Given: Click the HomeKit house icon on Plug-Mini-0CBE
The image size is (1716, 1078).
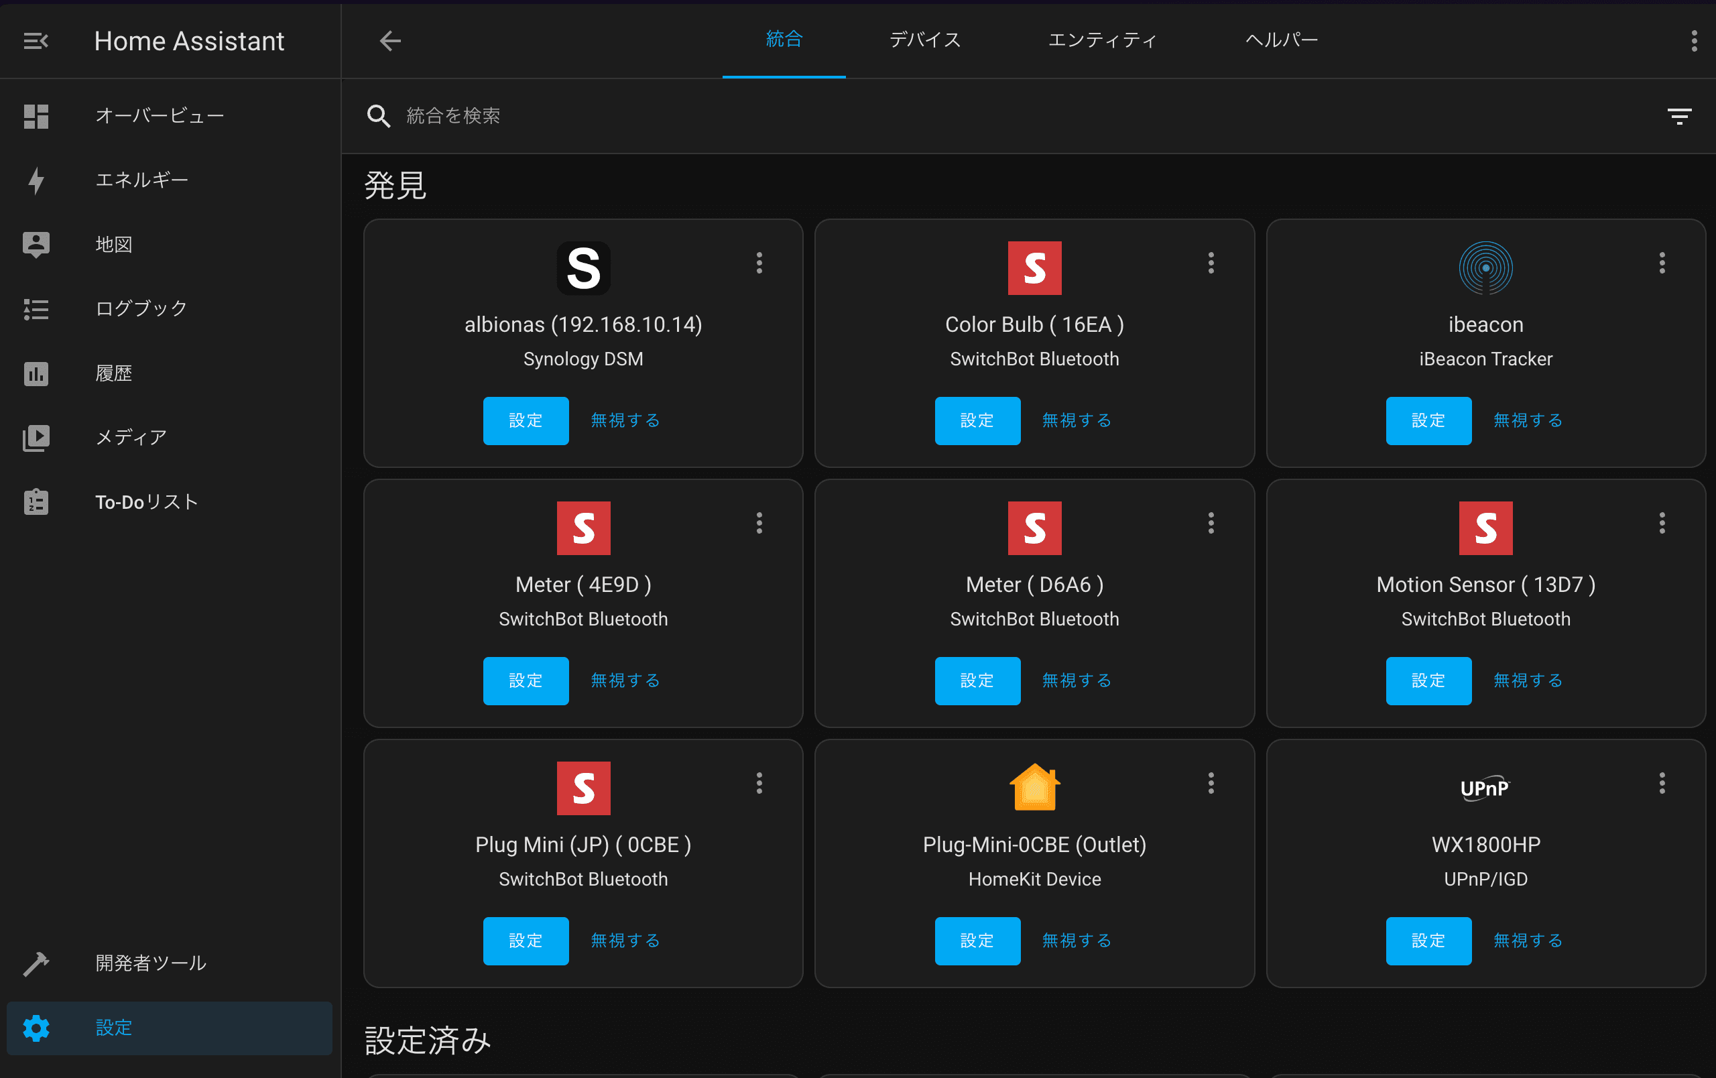Looking at the screenshot, I should click(x=1034, y=787).
